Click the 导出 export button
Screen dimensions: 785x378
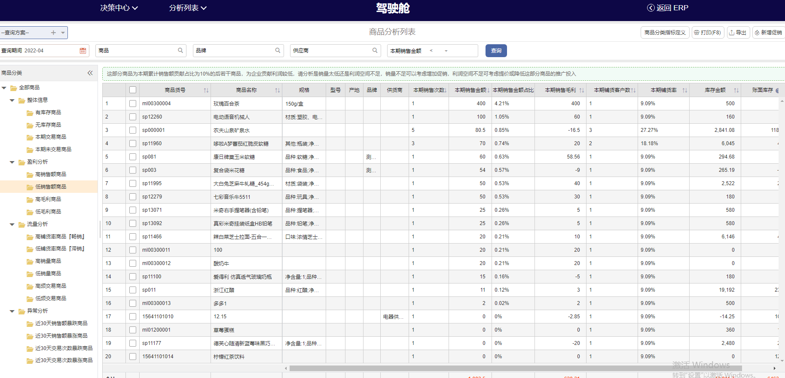click(738, 33)
